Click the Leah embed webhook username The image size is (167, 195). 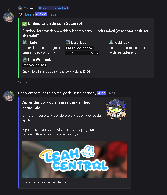[x=57, y=93]
